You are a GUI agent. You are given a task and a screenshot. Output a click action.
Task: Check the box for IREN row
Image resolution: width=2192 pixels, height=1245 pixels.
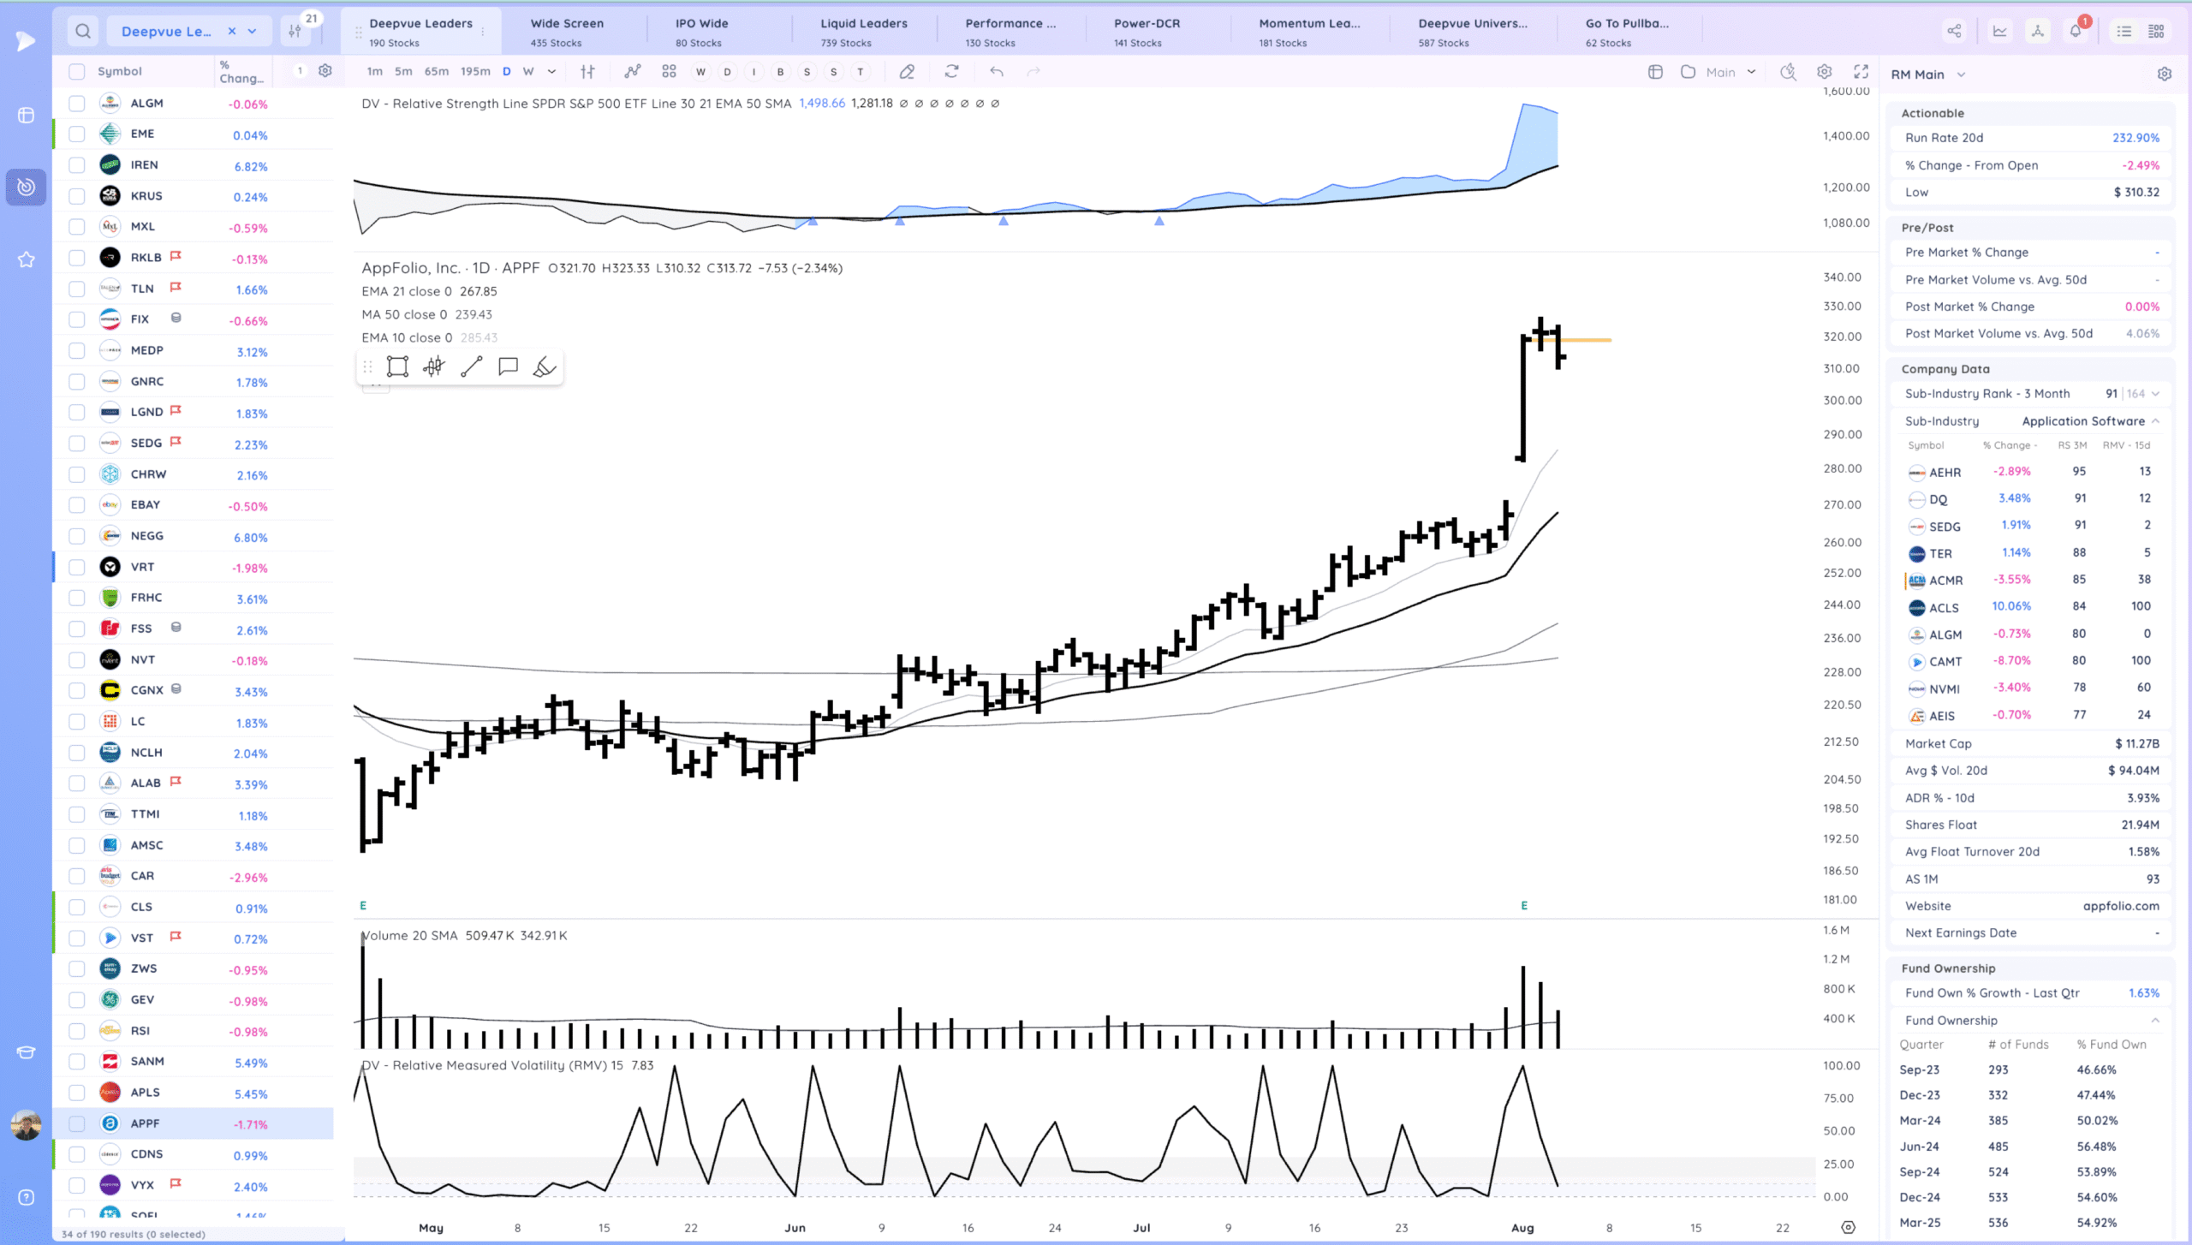click(x=77, y=165)
